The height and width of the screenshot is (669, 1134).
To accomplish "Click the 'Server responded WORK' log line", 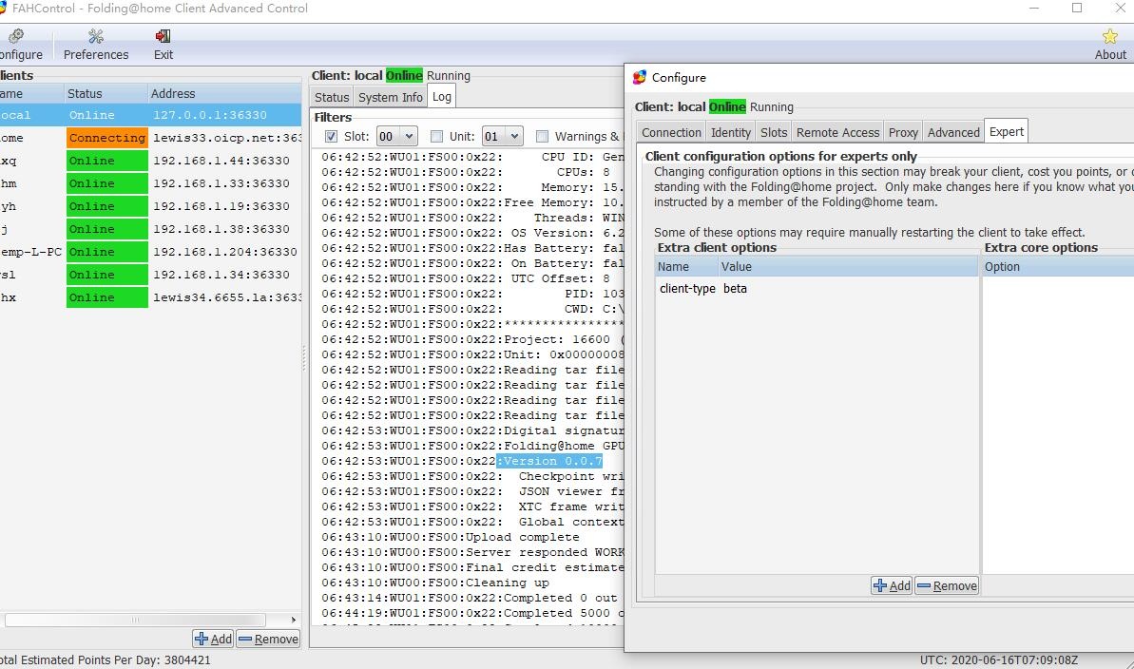I will click(473, 552).
